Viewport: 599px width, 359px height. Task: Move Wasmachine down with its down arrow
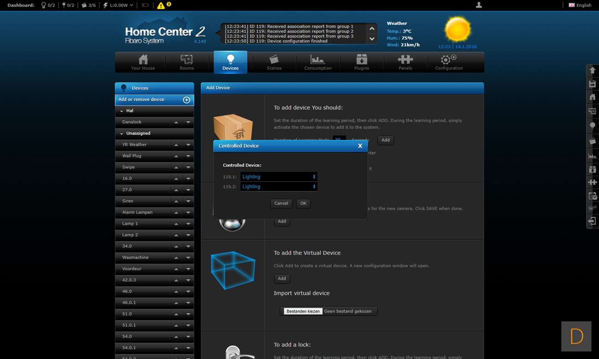[x=188, y=258]
